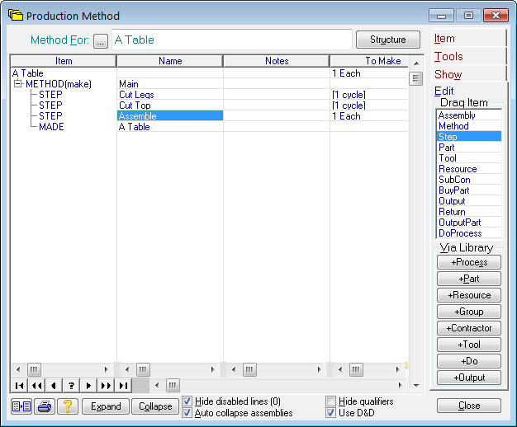
Task: Select Assembly in Drag Item list
Action: click(469, 115)
